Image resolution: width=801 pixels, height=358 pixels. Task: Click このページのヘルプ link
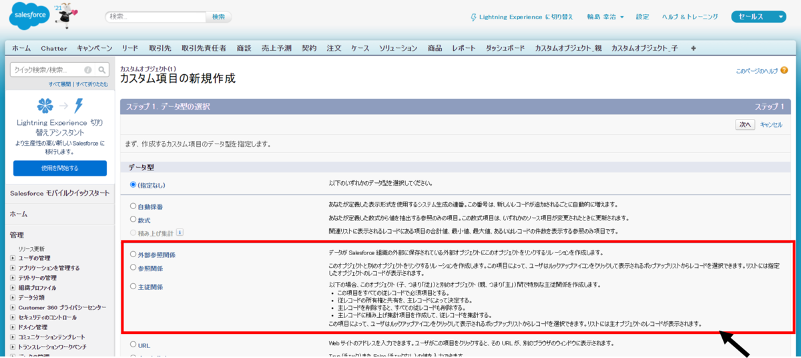(x=757, y=70)
